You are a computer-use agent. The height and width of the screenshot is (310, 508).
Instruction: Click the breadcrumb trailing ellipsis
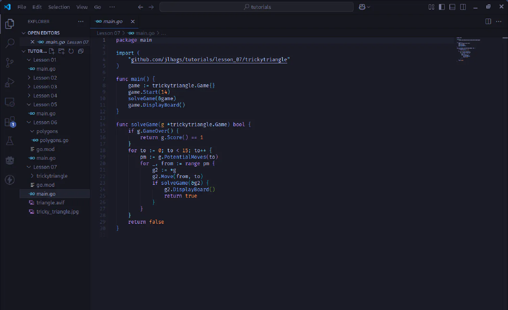click(x=164, y=33)
